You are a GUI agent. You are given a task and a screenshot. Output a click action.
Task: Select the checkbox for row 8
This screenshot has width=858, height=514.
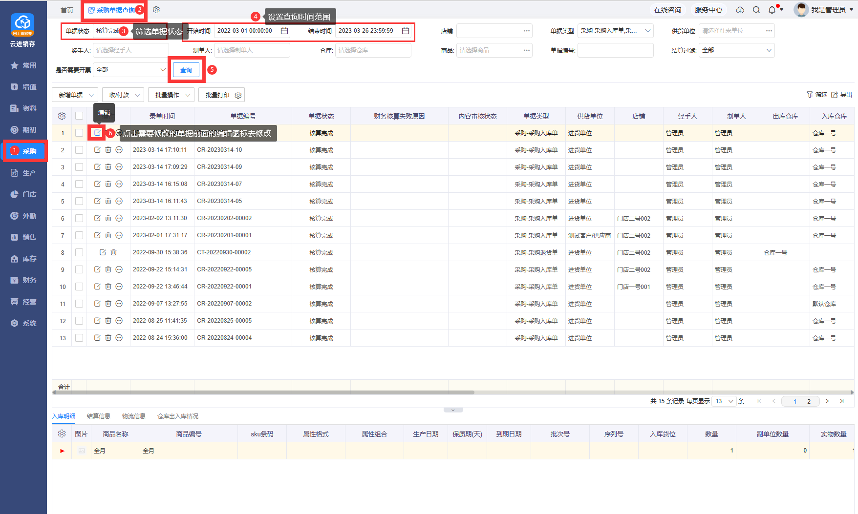tap(79, 252)
